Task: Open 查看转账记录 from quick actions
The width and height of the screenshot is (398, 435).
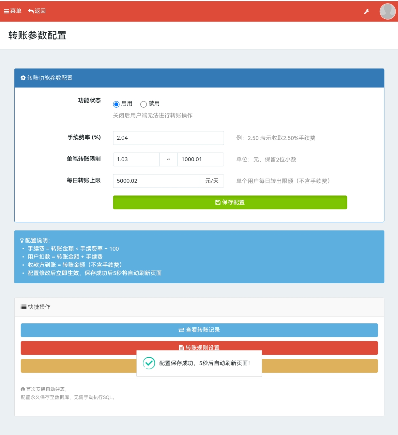Action: (199, 330)
